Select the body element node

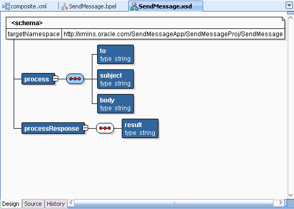point(115,104)
